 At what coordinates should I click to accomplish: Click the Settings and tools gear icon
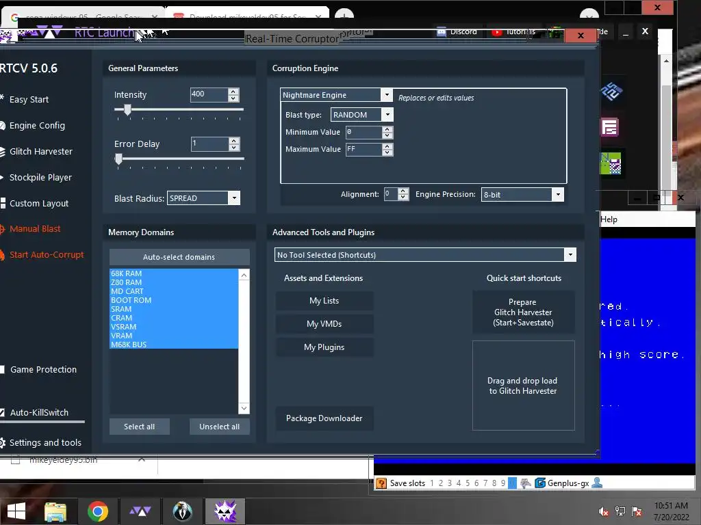(2, 442)
